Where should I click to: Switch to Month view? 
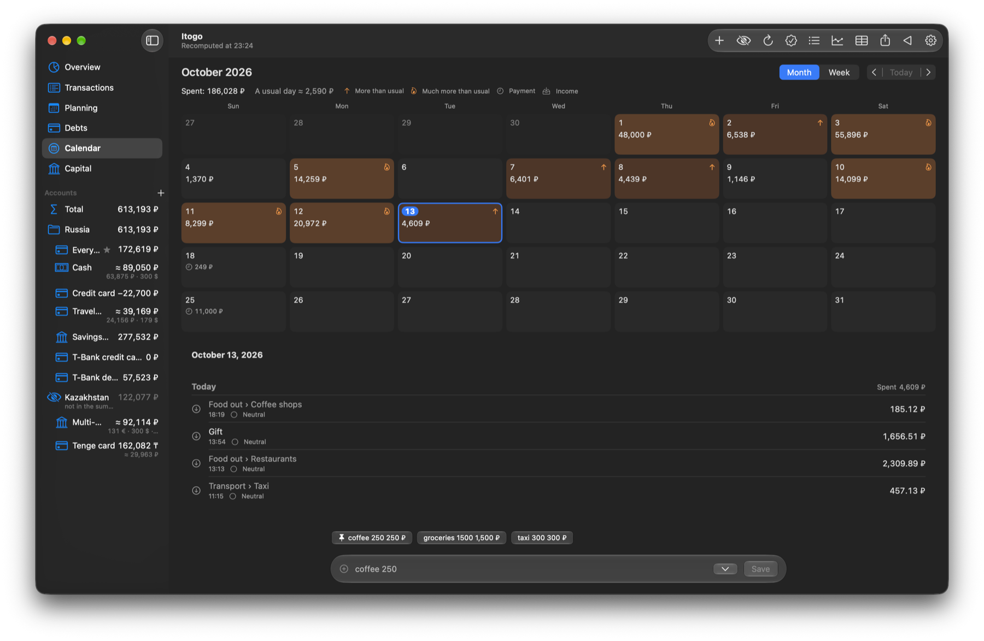tap(799, 72)
